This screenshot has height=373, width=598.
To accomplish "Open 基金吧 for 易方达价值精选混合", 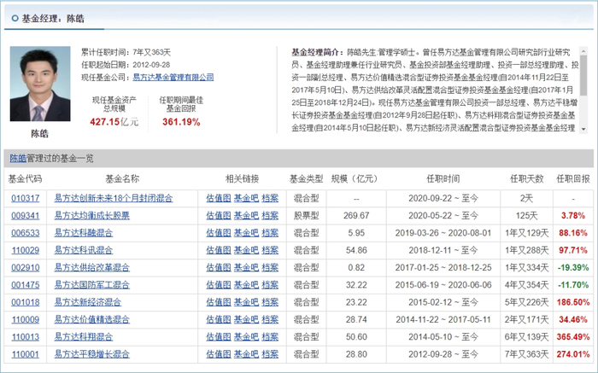I will click(246, 320).
